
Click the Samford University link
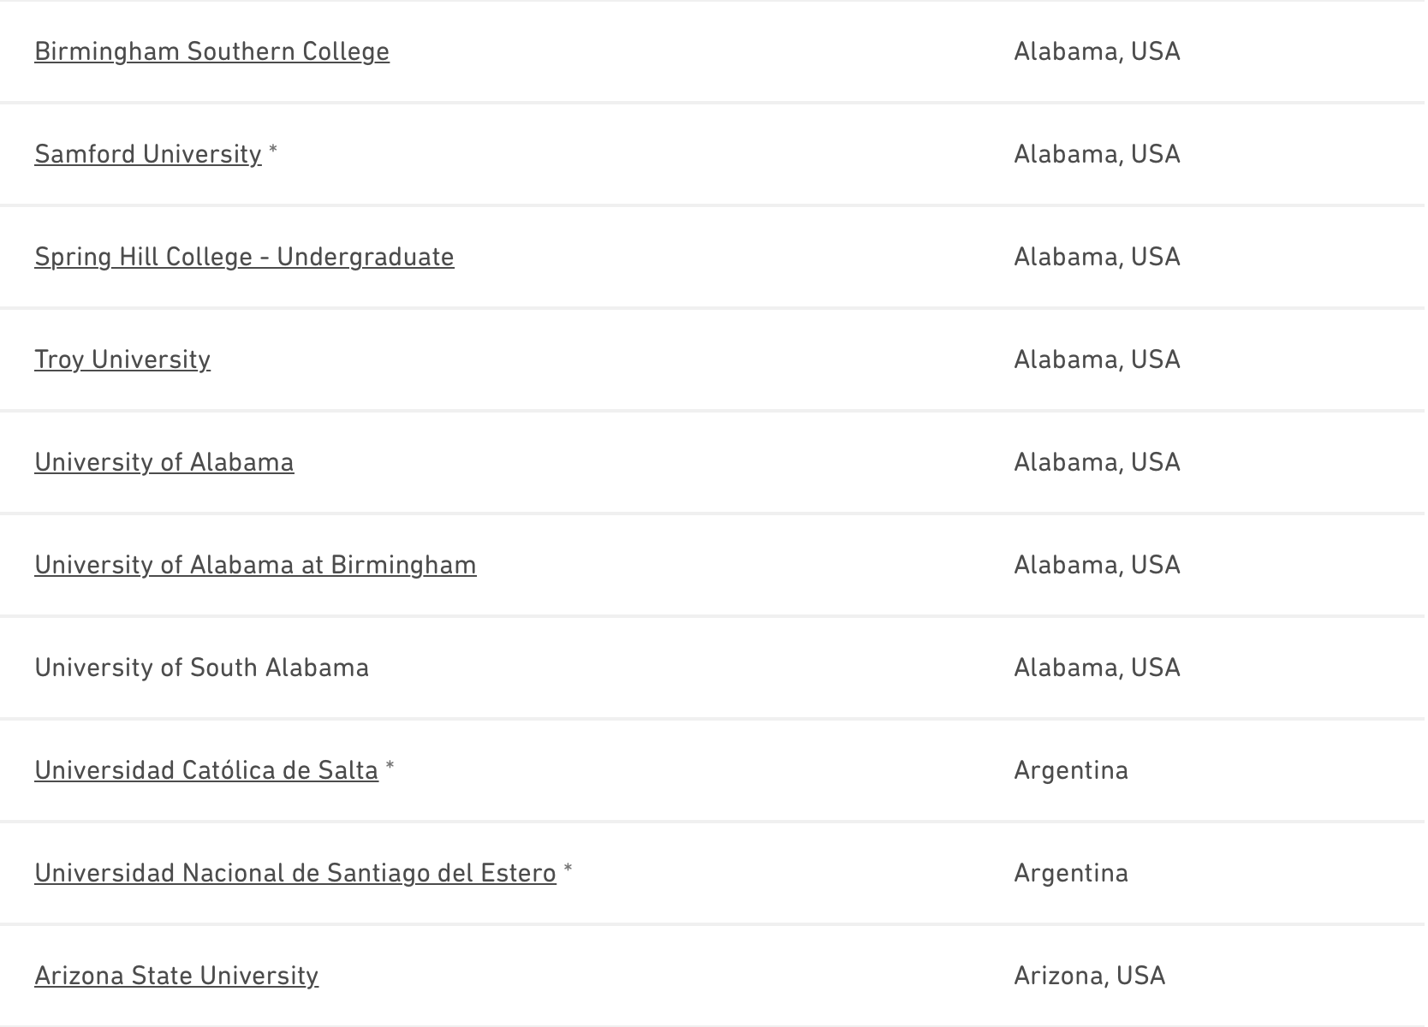147,154
